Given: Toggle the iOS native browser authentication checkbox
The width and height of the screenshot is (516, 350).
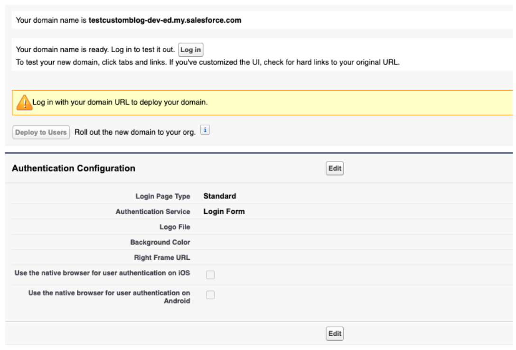Looking at the screenshot, I should click(210, 275).
